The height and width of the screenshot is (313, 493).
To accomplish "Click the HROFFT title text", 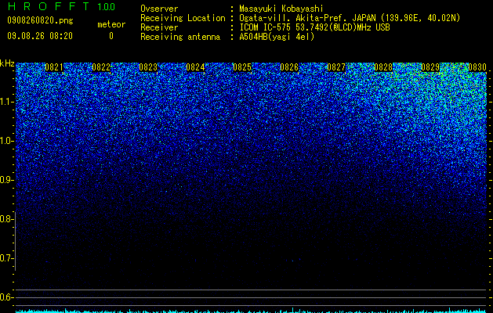I will click(48, 6).
